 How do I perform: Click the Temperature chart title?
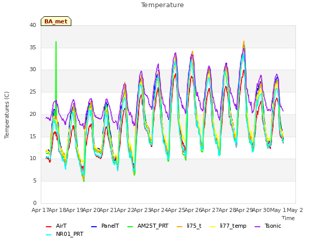pos(162,5)
